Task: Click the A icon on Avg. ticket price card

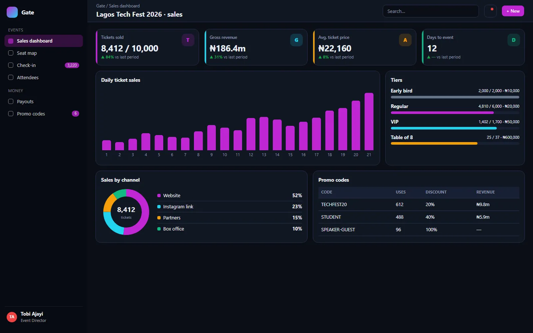Action: point(405,40)
